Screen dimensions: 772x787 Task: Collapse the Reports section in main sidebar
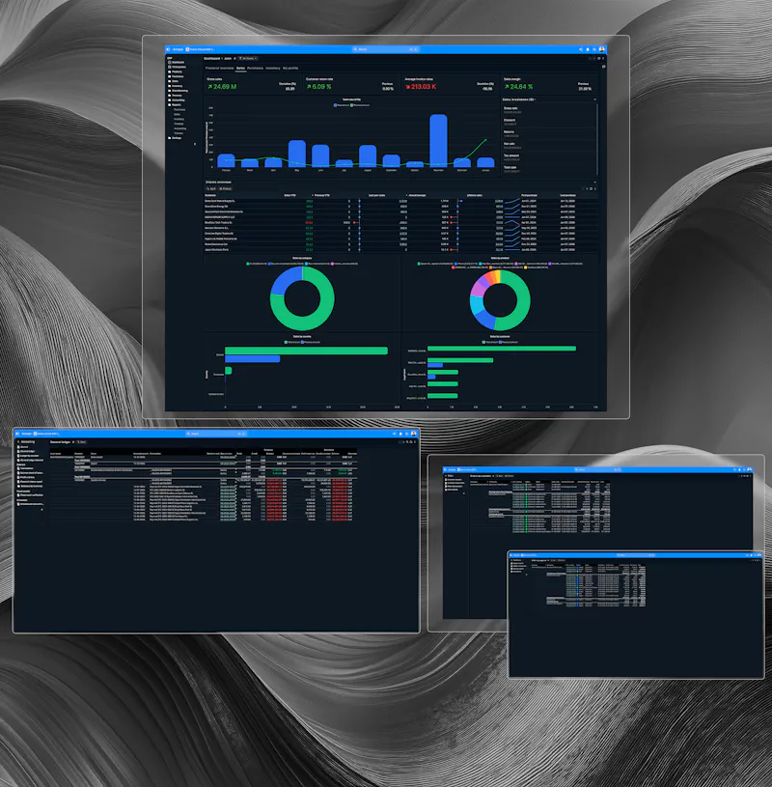click(x=176, y=105)
